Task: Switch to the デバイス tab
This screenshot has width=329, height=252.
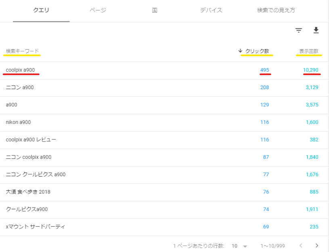Action: pos(211,10)
